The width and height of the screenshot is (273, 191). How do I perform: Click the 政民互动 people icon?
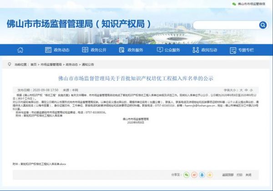pos(196,50)
